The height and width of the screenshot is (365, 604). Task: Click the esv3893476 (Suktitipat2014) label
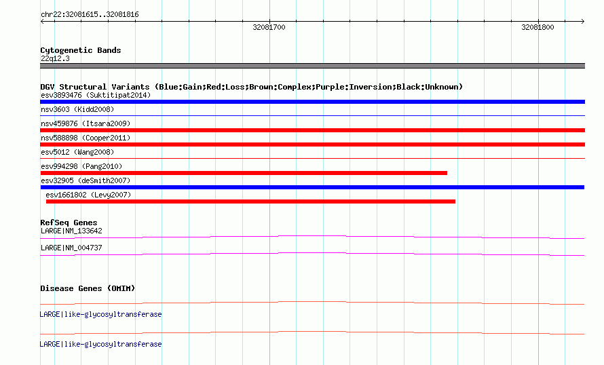[96, 95]
